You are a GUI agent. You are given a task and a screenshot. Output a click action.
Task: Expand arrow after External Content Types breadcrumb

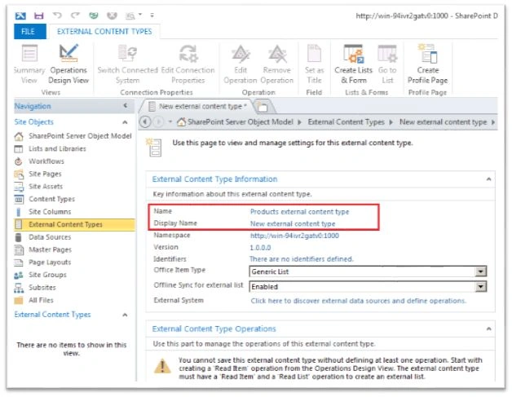(x=391, y=122)
